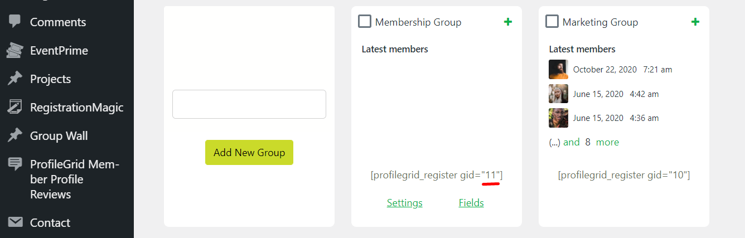This screenshot has height=238, width=745.
Task: Click the new group name text field
Action: 249,104
